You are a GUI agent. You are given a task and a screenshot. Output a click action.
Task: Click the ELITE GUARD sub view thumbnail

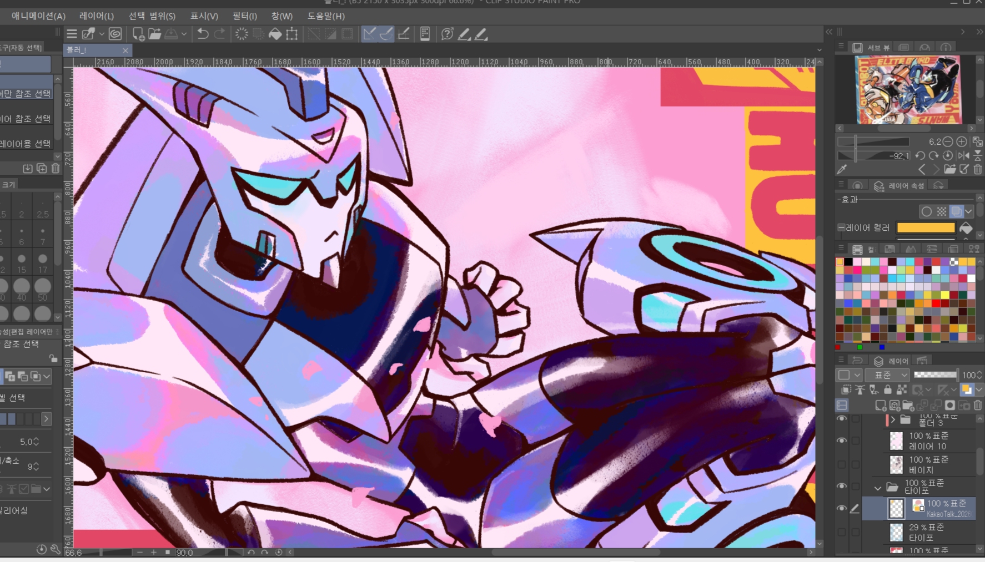point(907,89)
